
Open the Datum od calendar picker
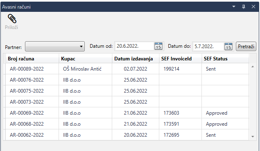[158, 46]
